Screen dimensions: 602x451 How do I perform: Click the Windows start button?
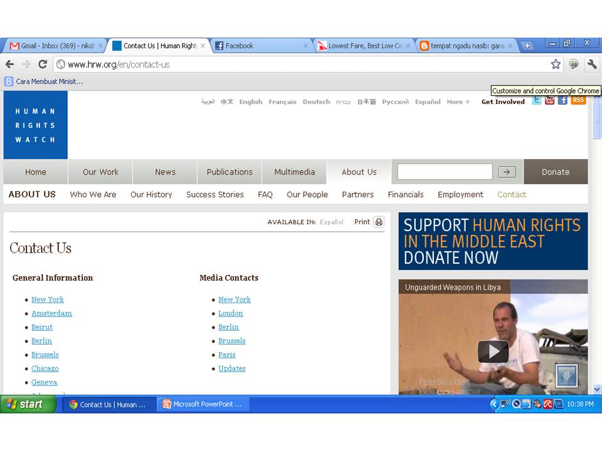pos(28,404)
